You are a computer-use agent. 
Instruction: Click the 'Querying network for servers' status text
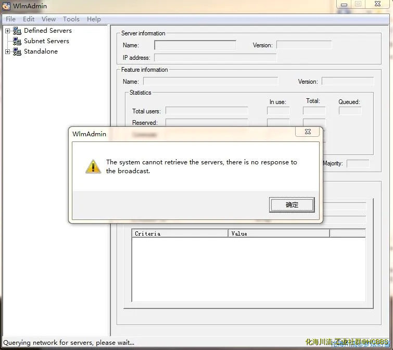69,343
